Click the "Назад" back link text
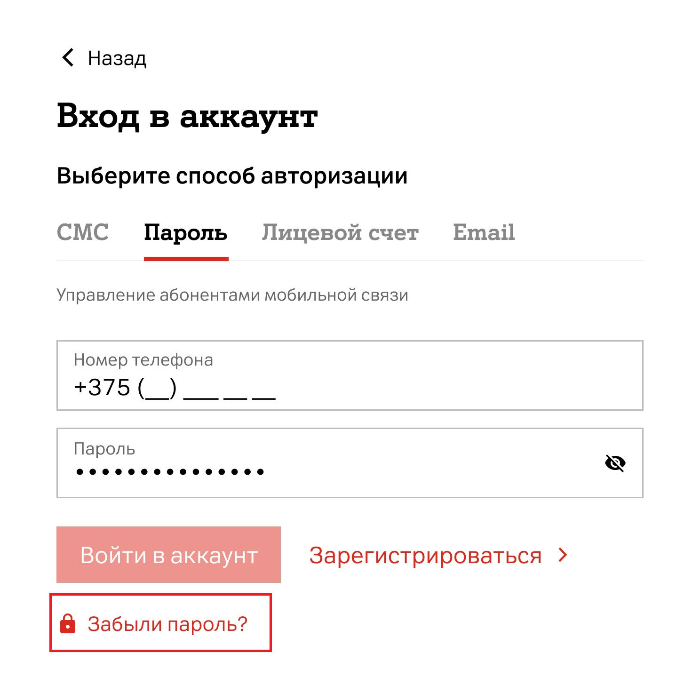 pos(117,58)
